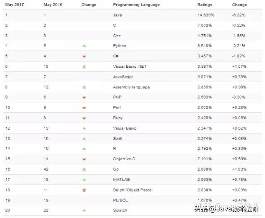265x218 pixels.
Task: Click the Ruby language name
Action: tap(118, 118)
